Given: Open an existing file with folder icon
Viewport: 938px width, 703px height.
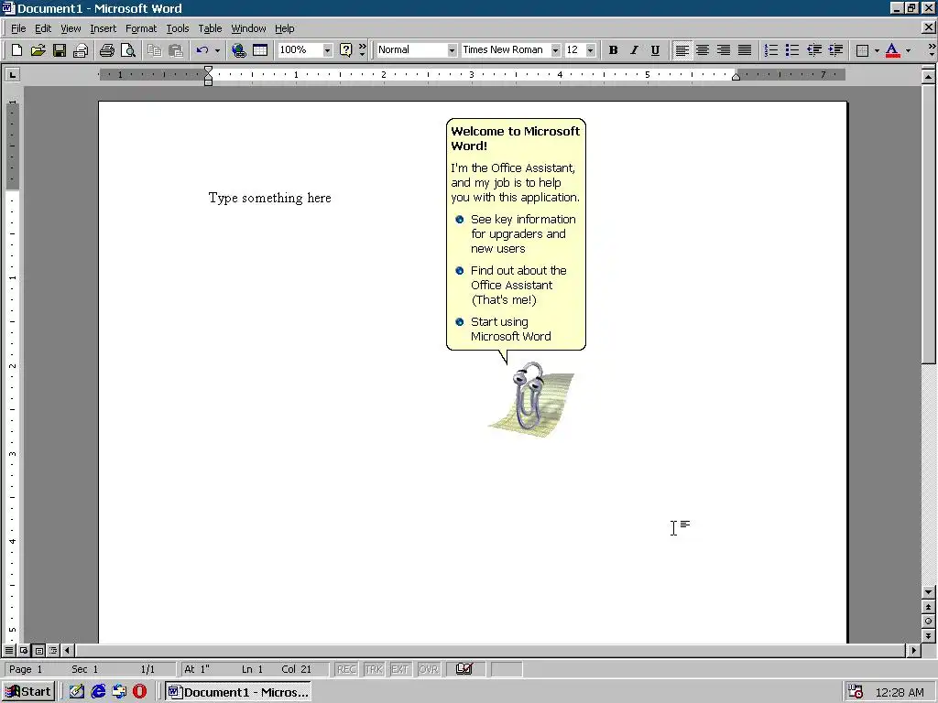Looking at the screenshot, I should click(38, 50).
